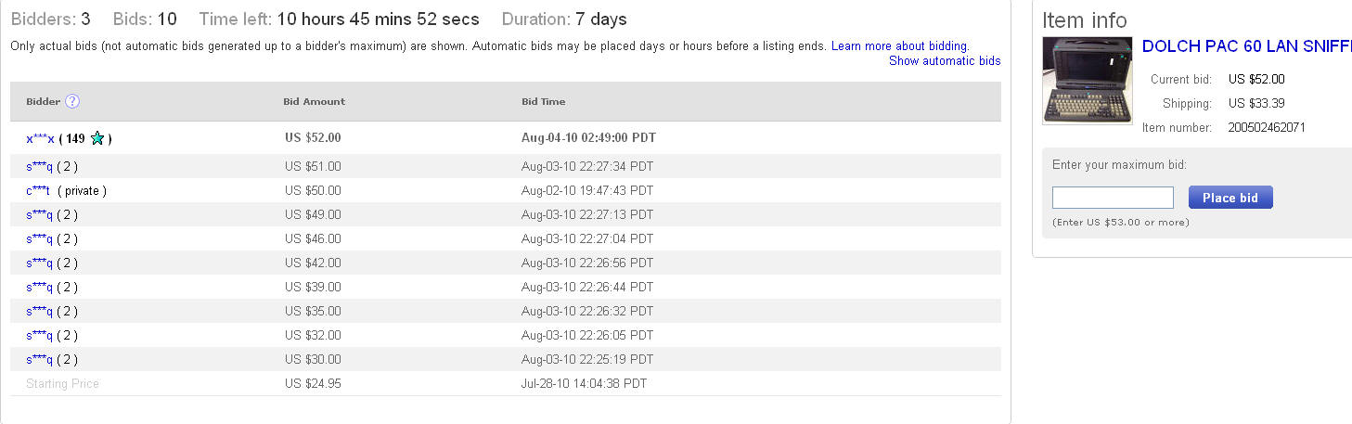
Task: Open the DOLCH PAC 60 LAN SNIFFER title link
Action: (x=1246, y=46)
